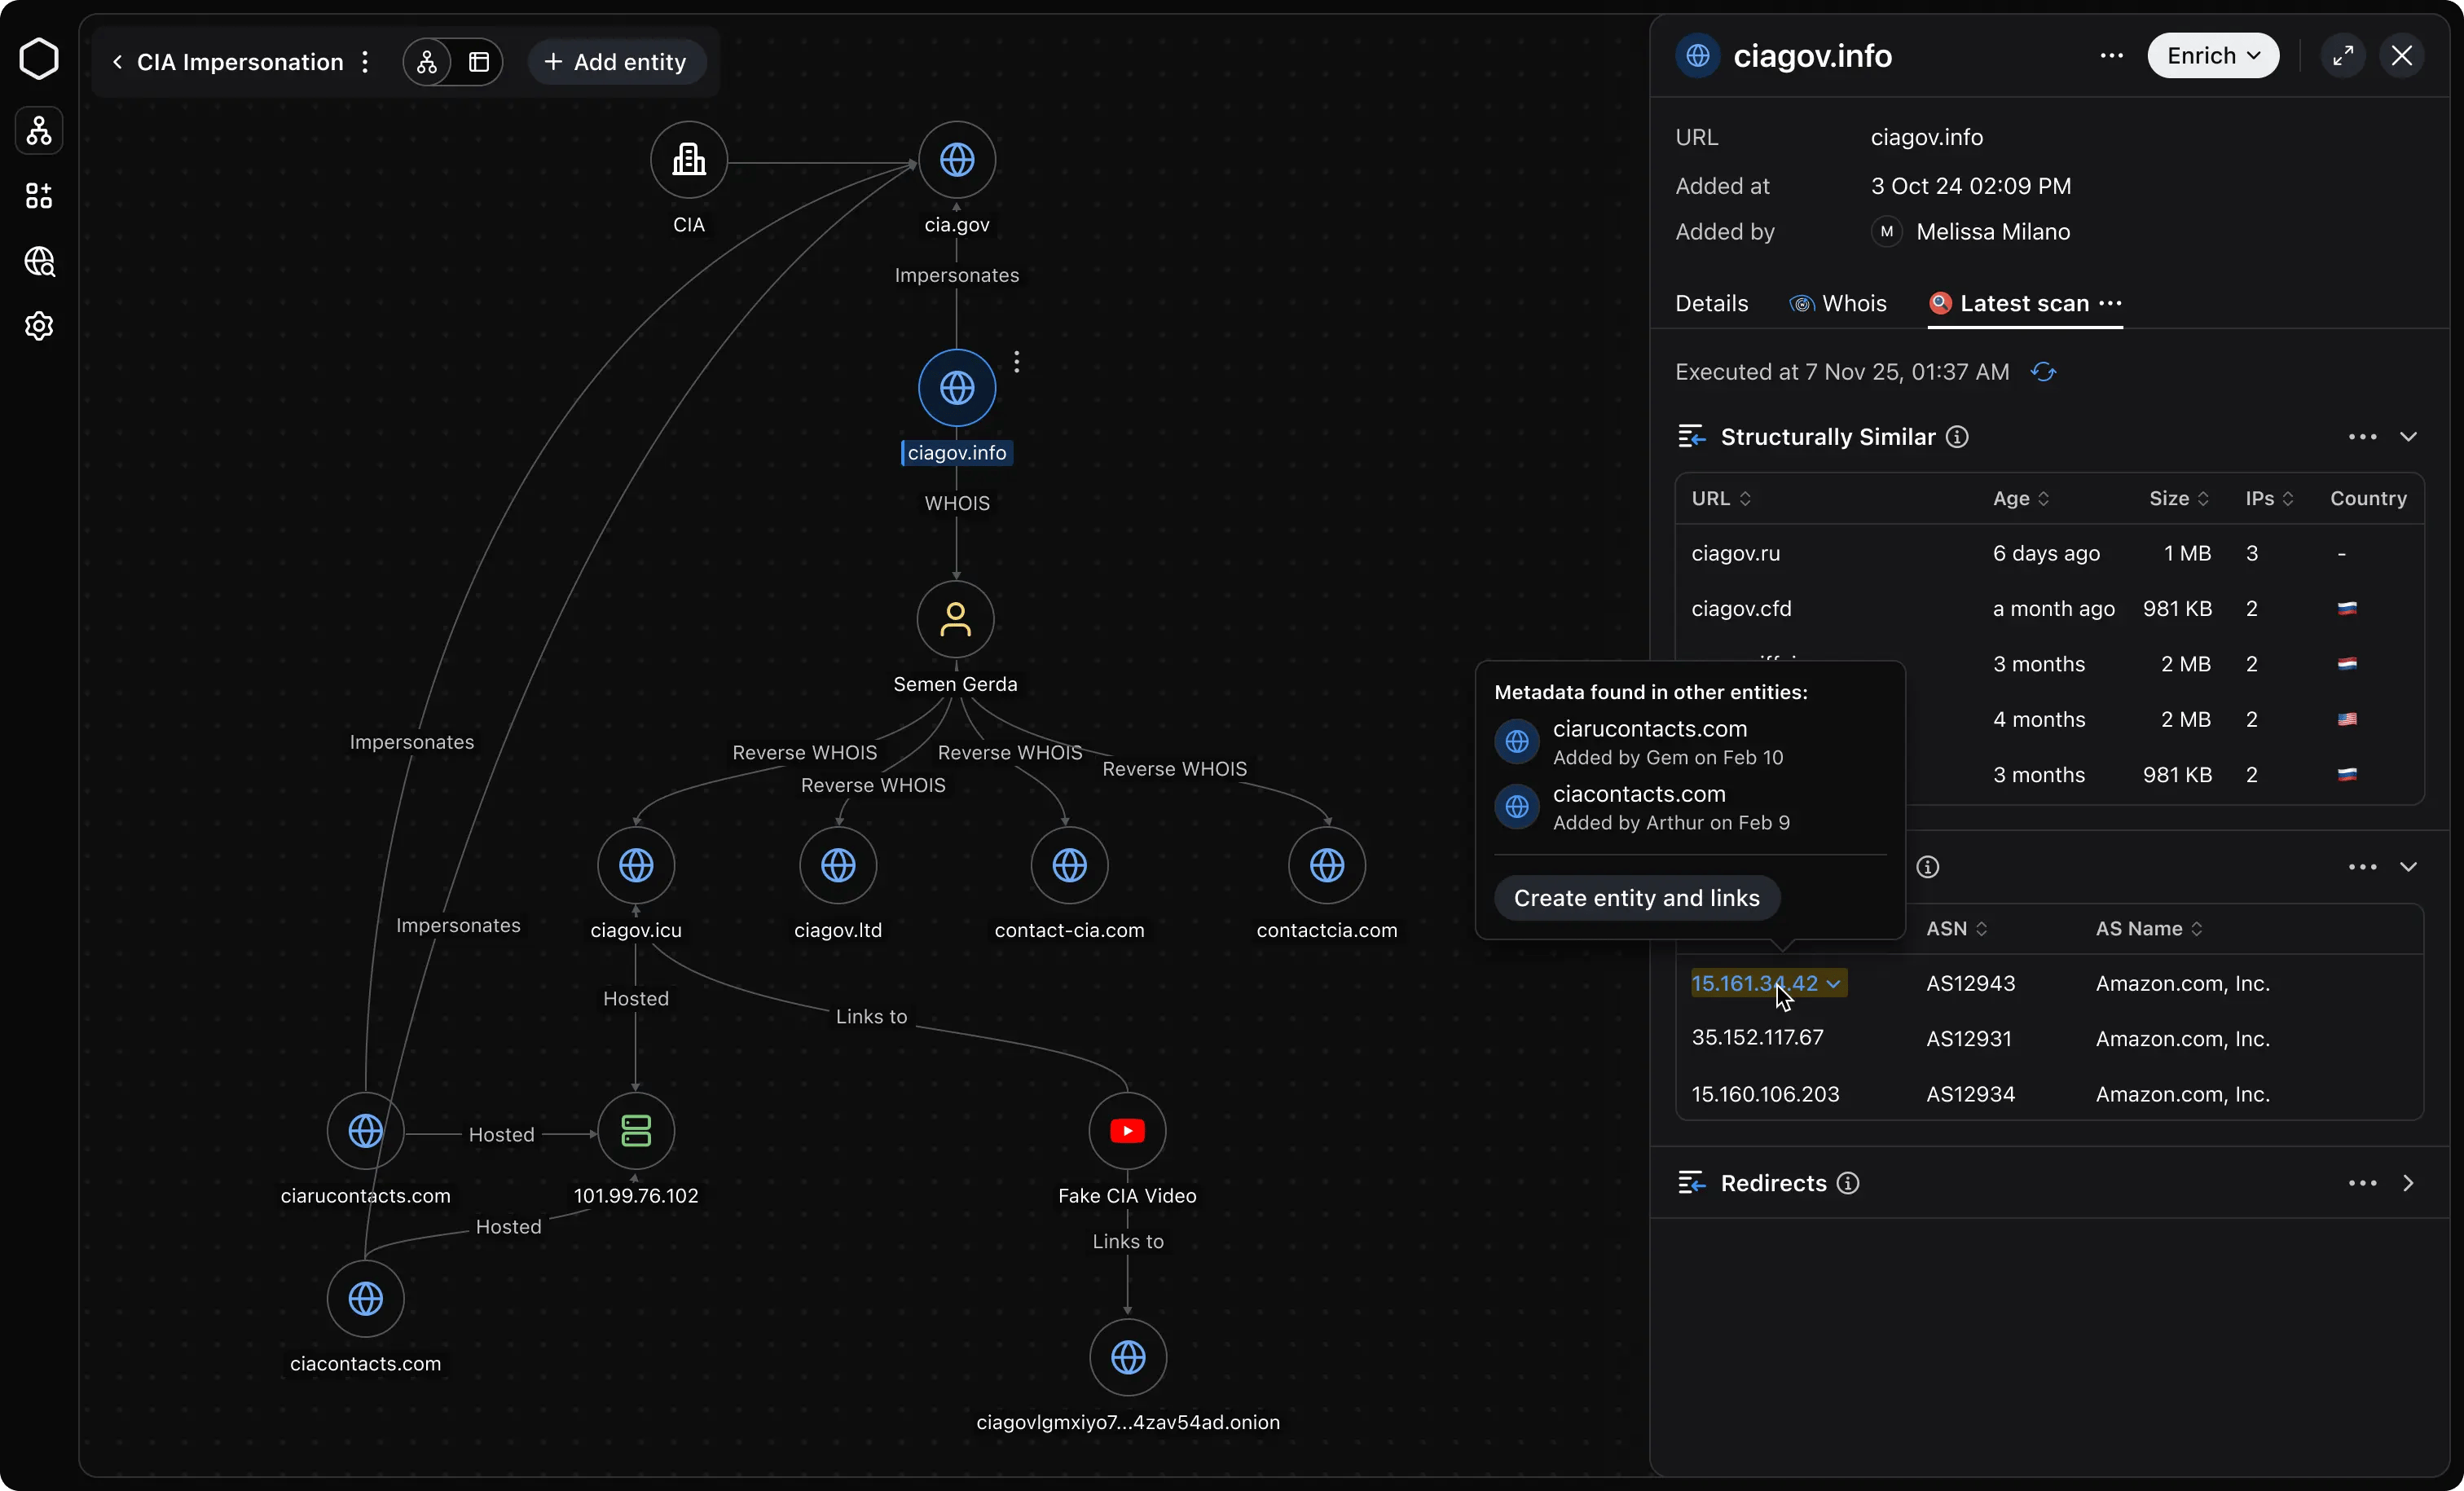Rerun the scan with the refresh icon

[2044, 371]
